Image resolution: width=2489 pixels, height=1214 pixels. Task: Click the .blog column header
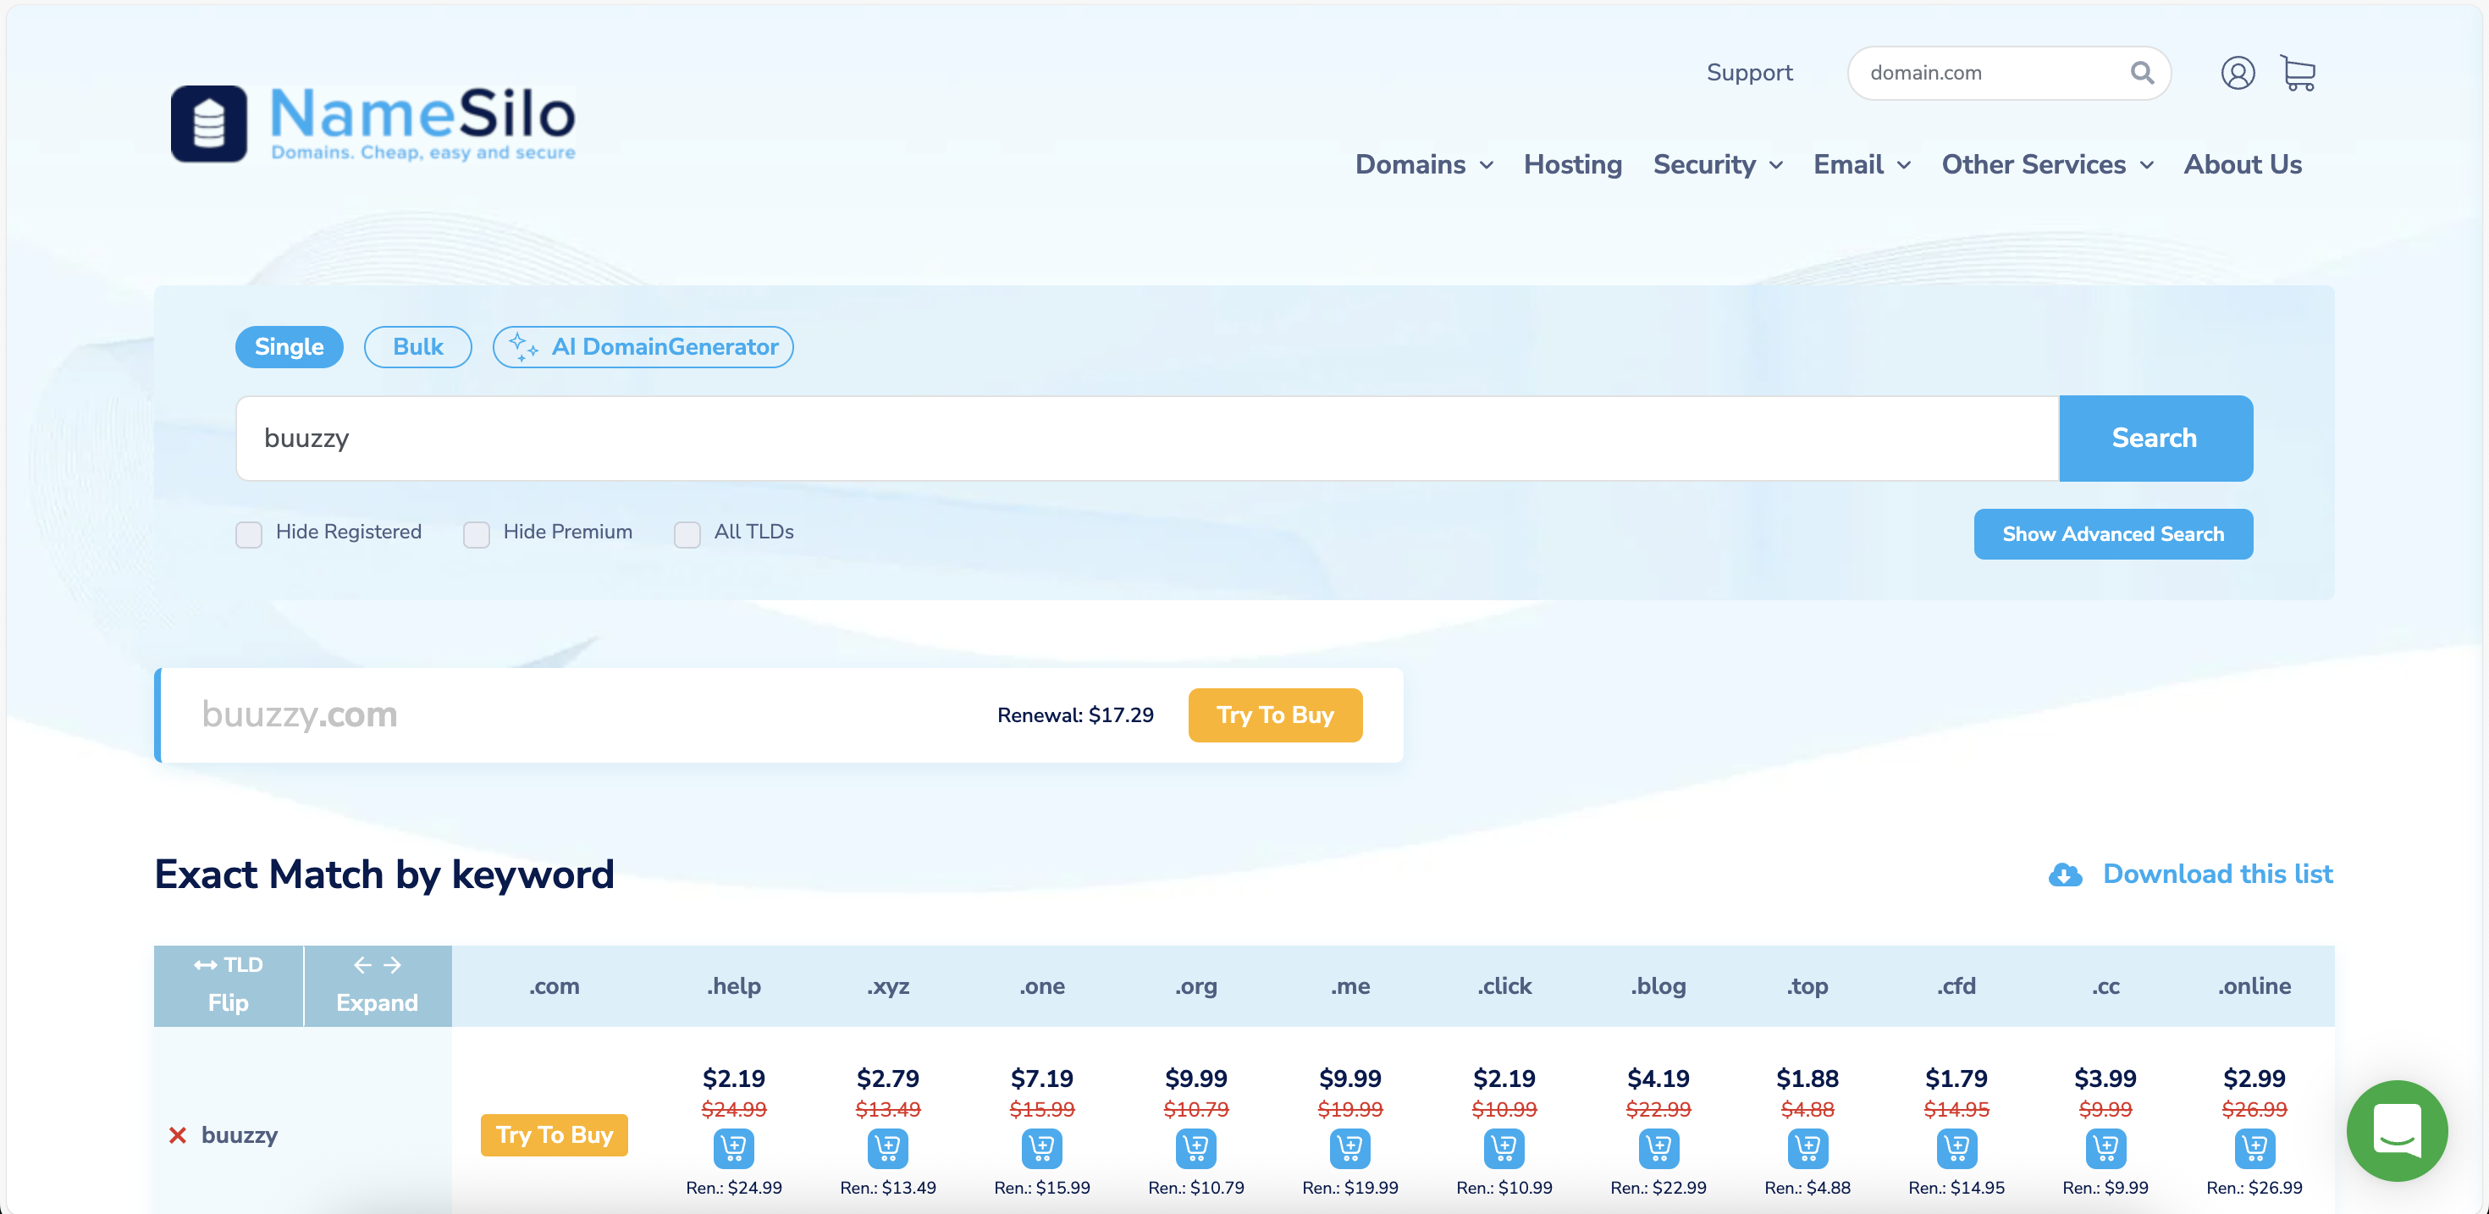pyautogui.click(x=1658, y=986)
